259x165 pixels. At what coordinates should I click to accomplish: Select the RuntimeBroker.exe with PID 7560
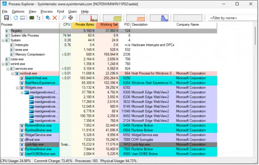[109, 150]
